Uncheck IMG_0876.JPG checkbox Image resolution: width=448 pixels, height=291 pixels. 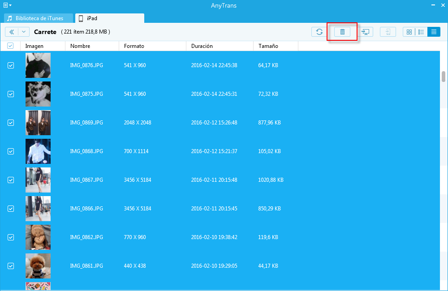point(11,65)
